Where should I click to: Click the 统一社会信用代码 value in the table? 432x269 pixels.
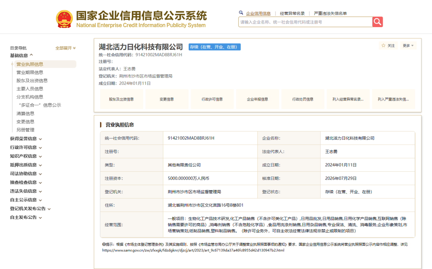(191, 138)
